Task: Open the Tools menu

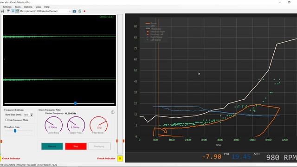Action: [18, 7]
